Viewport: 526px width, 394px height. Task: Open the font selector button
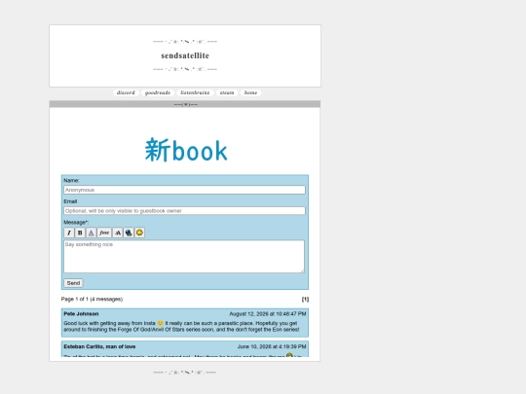pos(104,233)
